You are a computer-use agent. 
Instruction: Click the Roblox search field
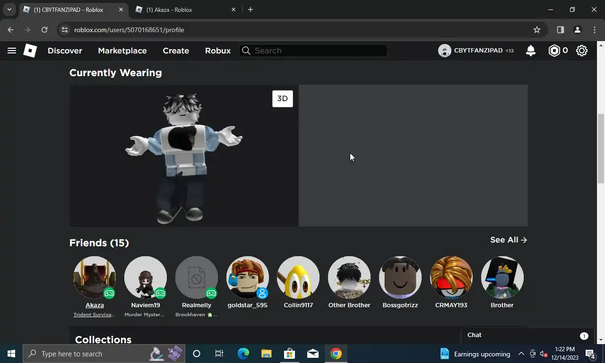[313, 51]
